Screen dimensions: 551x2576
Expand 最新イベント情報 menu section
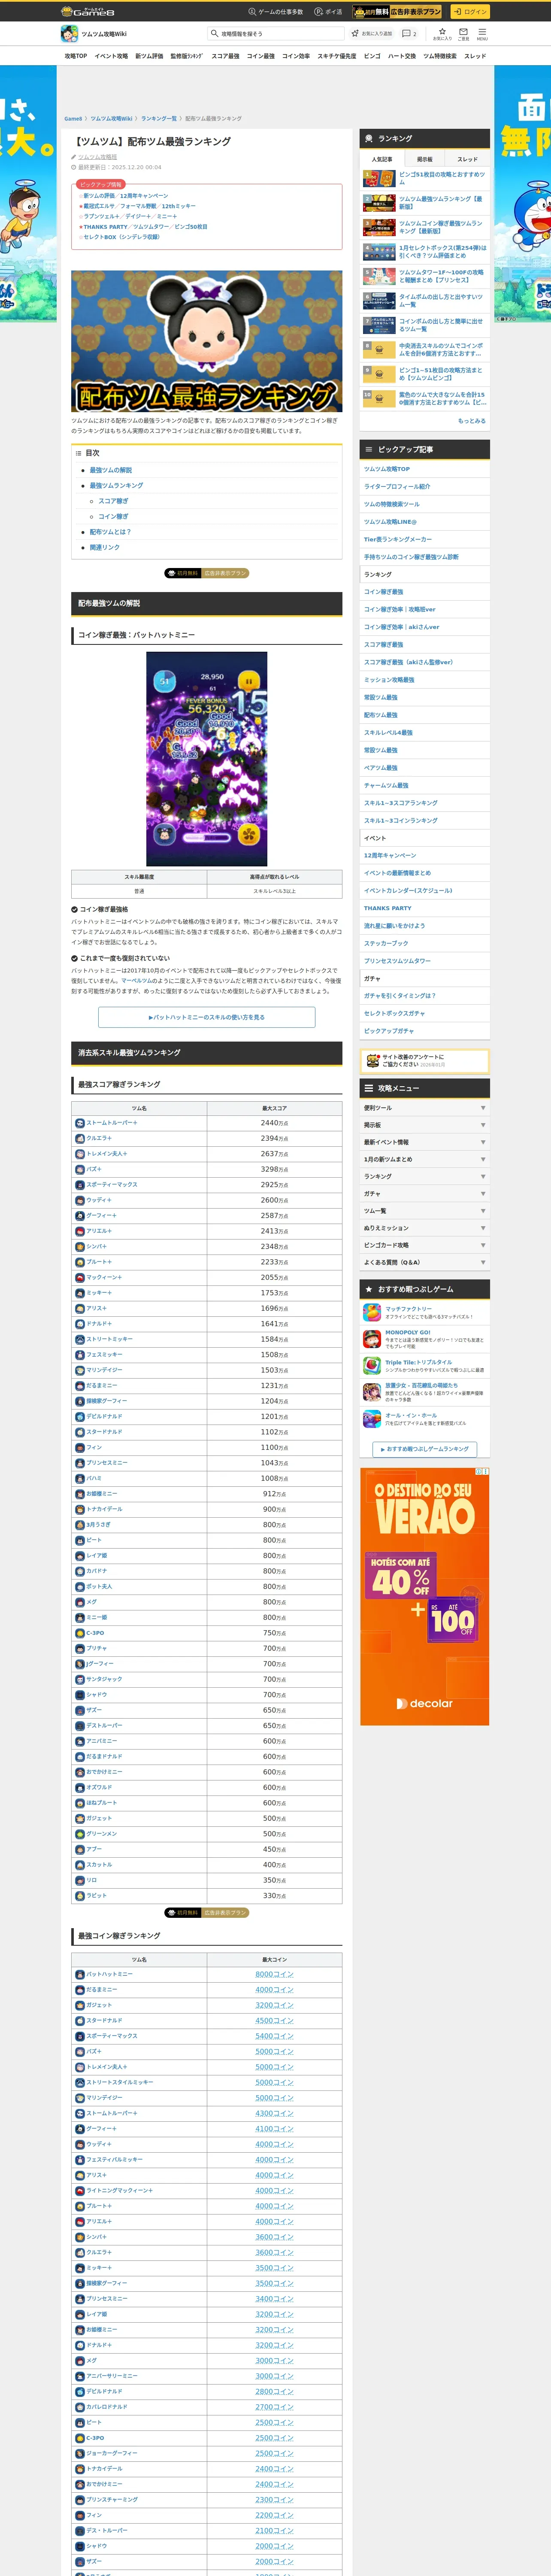pyautogui.click(x=424, y=1142)
